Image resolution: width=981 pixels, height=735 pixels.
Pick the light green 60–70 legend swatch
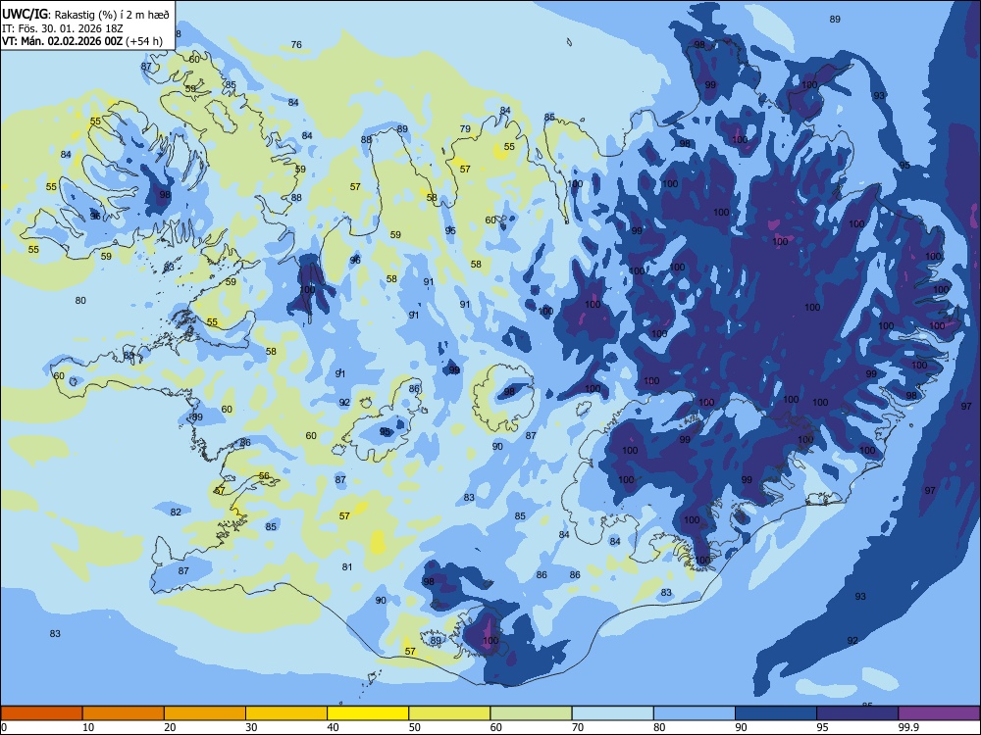(531, 713)
